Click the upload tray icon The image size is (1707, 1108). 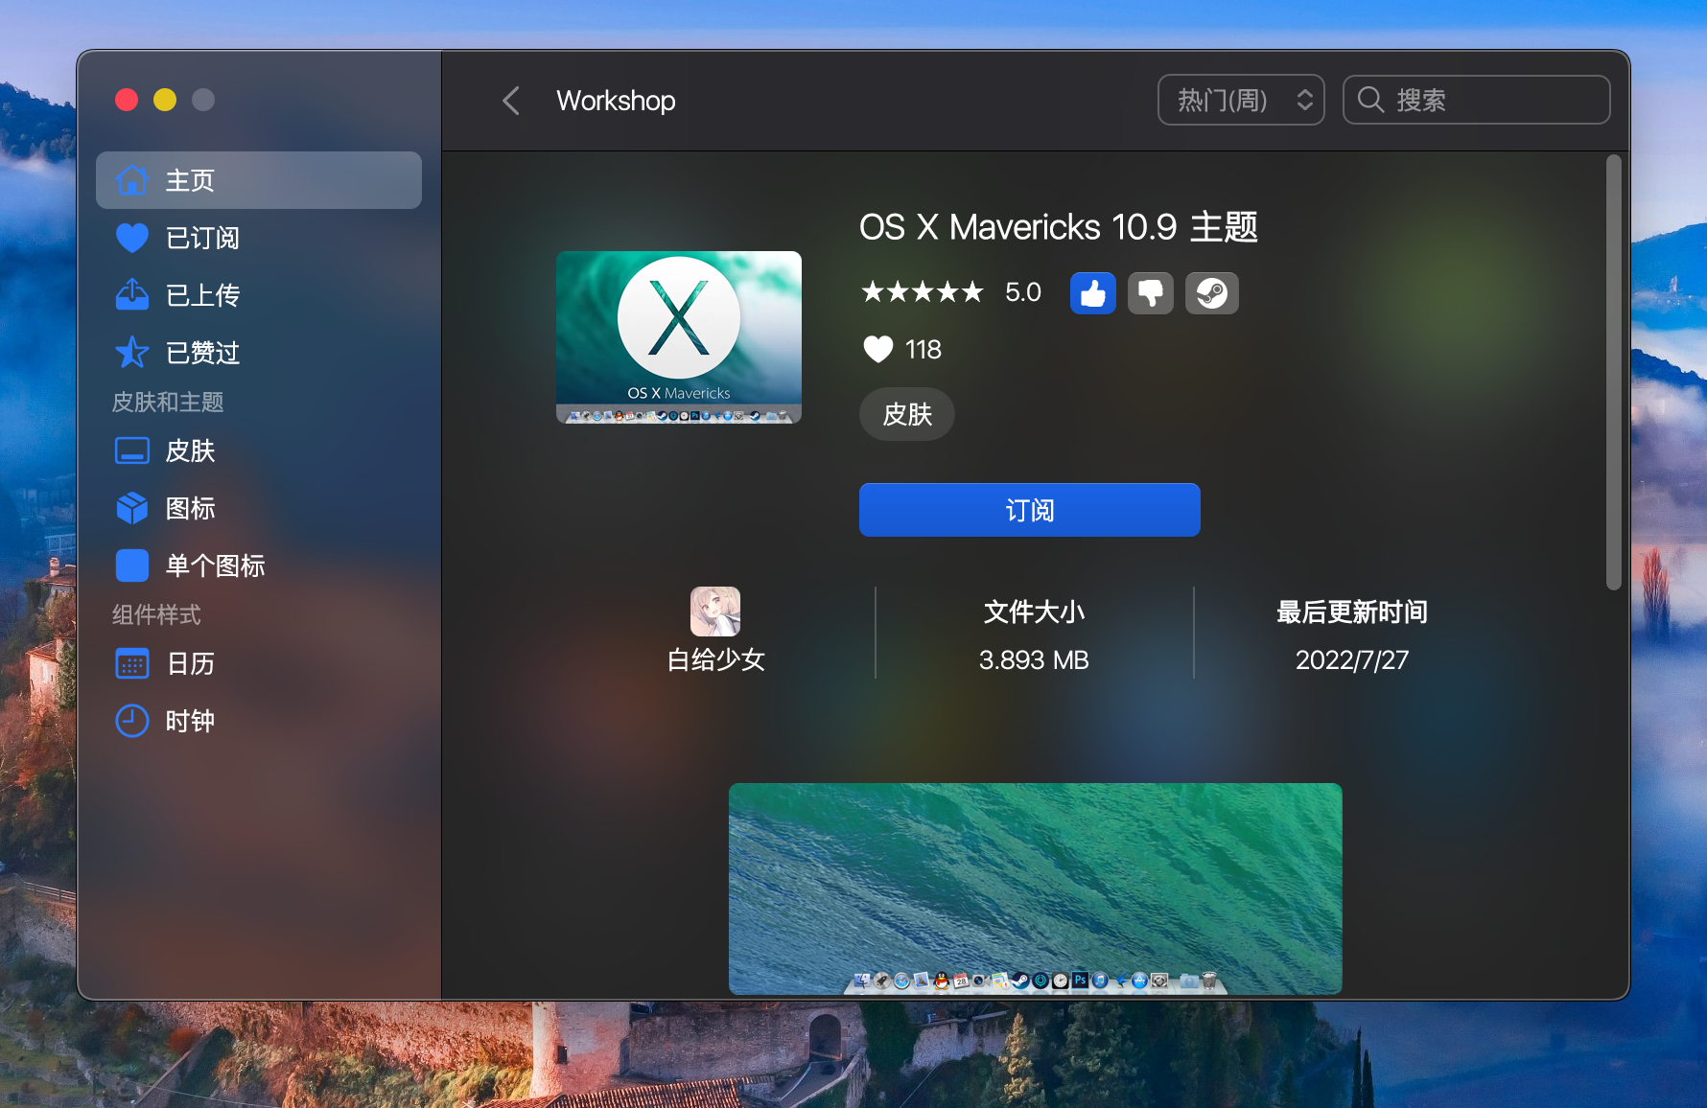[x=132, y=294]
